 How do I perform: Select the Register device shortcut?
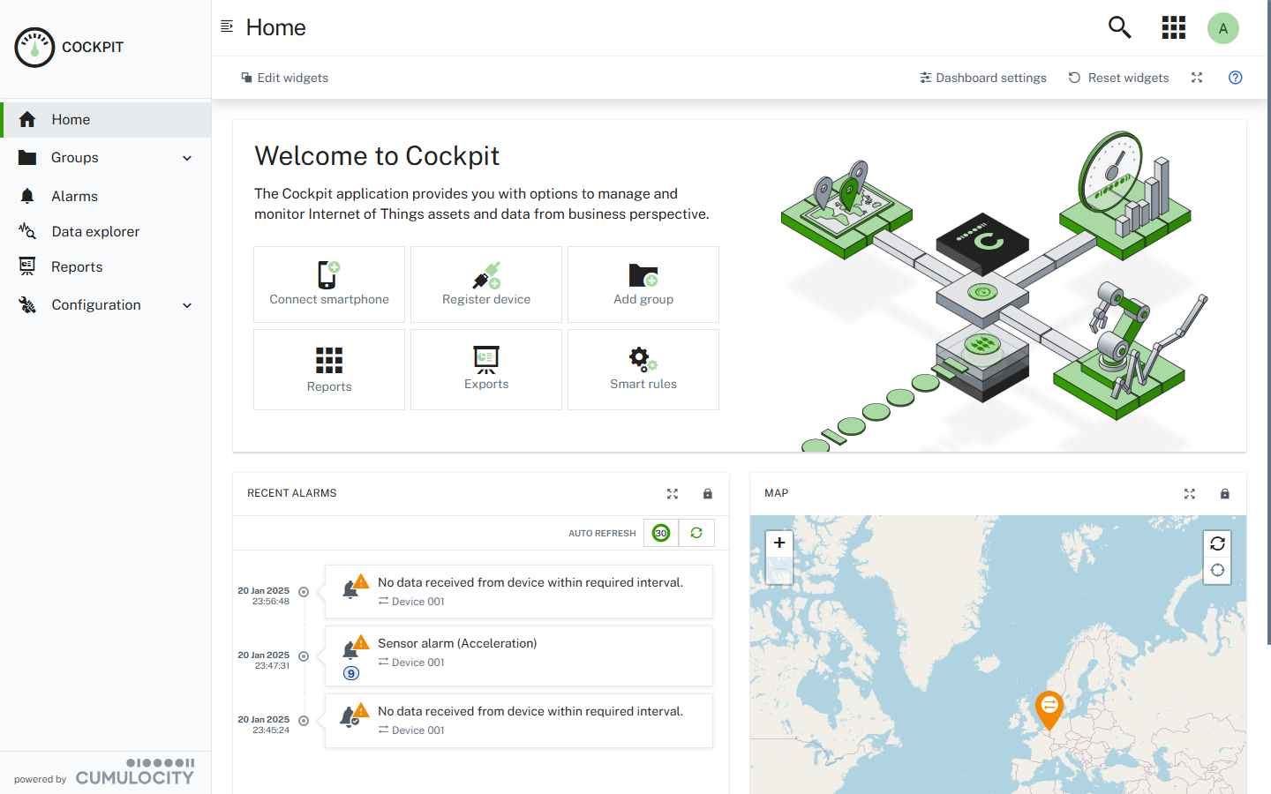pos(485,284)
